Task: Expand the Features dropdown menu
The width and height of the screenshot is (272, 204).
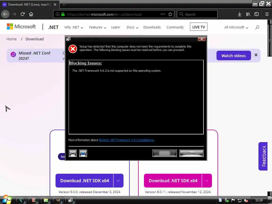Action: point(98,27)
